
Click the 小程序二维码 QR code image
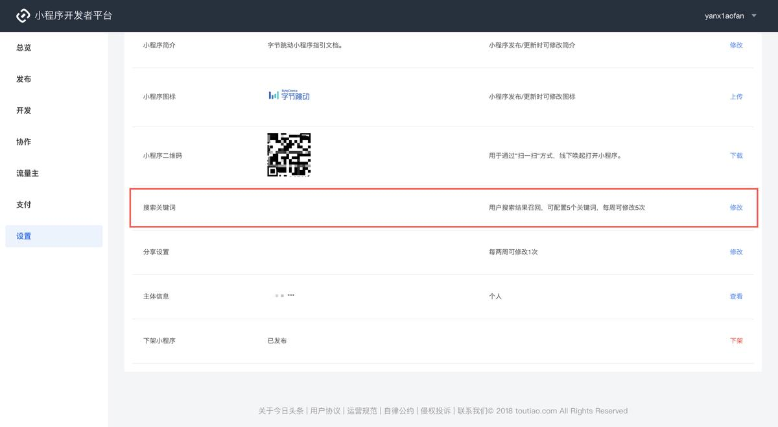289,155
